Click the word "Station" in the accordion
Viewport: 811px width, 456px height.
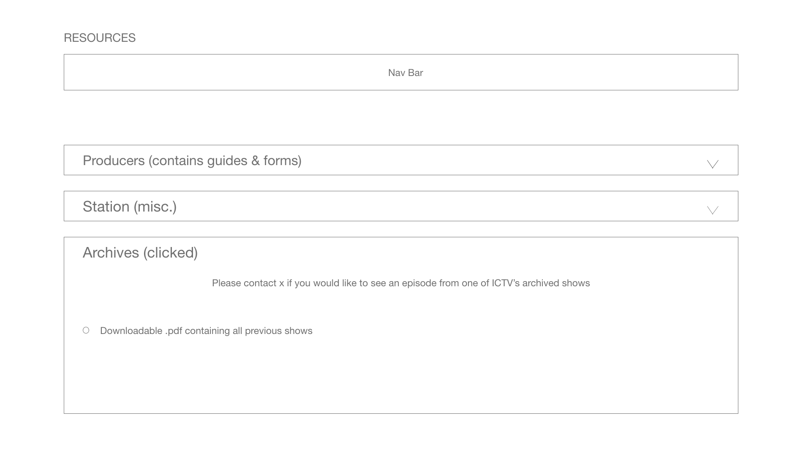point(106,206)
